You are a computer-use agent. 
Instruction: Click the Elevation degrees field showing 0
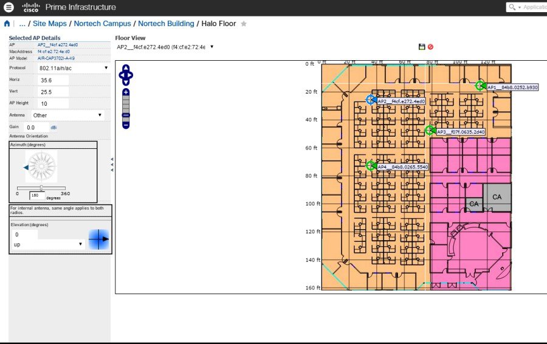pyautogui.click(x=25, y=235)
